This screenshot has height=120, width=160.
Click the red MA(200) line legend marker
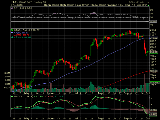tap(12, 35)
